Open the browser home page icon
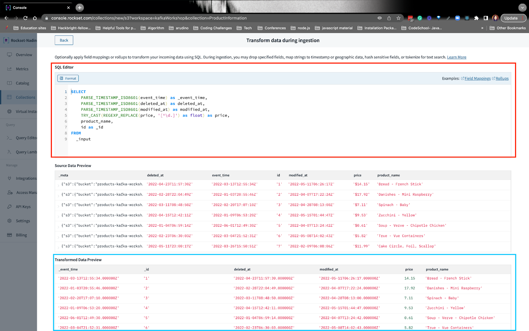Screen dimensions: 529x331 click(35, 18)
